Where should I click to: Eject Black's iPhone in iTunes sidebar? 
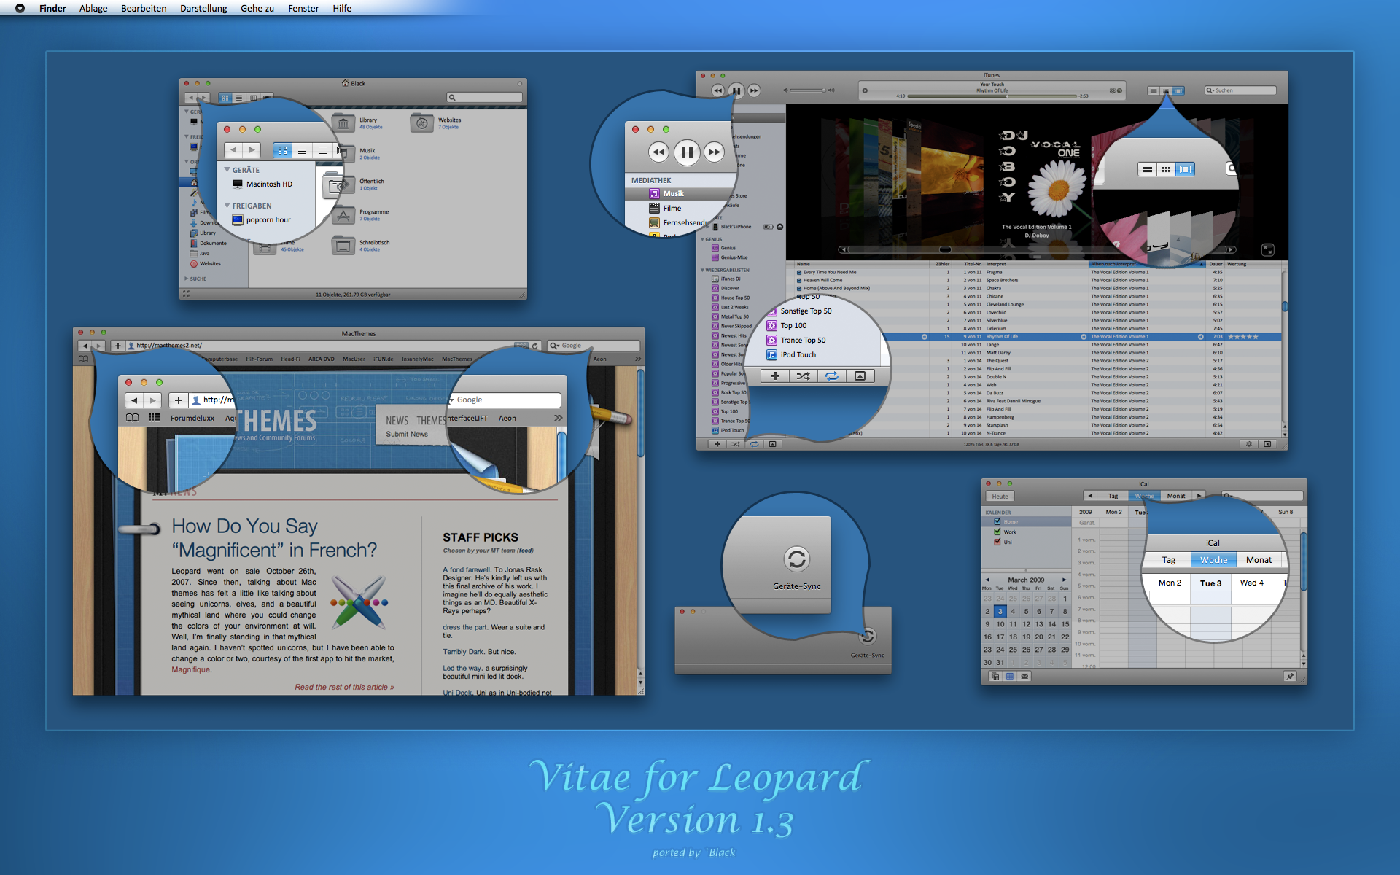point(780,227)
